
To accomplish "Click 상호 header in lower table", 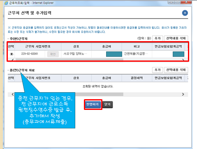I will tap(76, 78).
